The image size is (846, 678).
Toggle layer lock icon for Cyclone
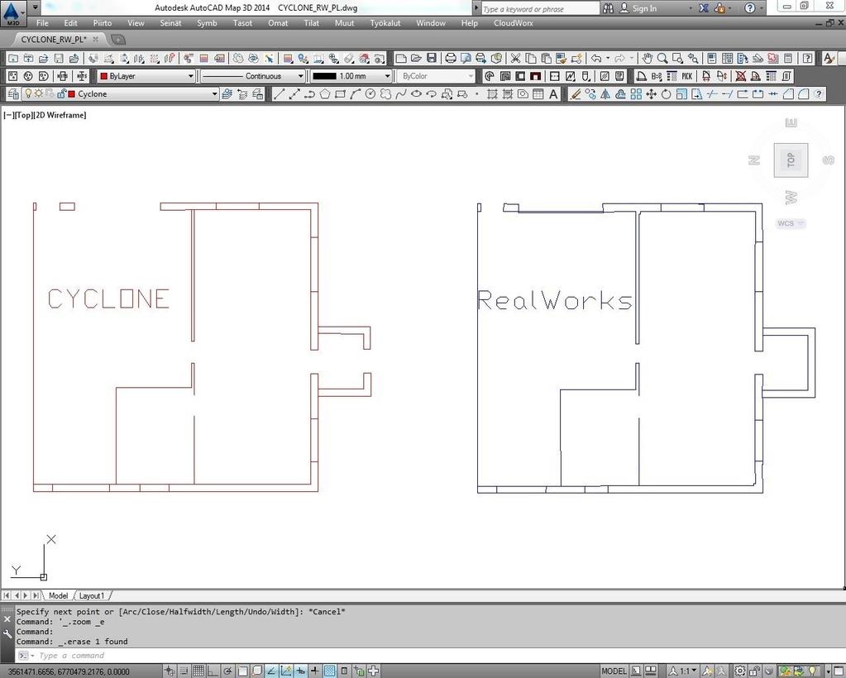tap(61, 94)
